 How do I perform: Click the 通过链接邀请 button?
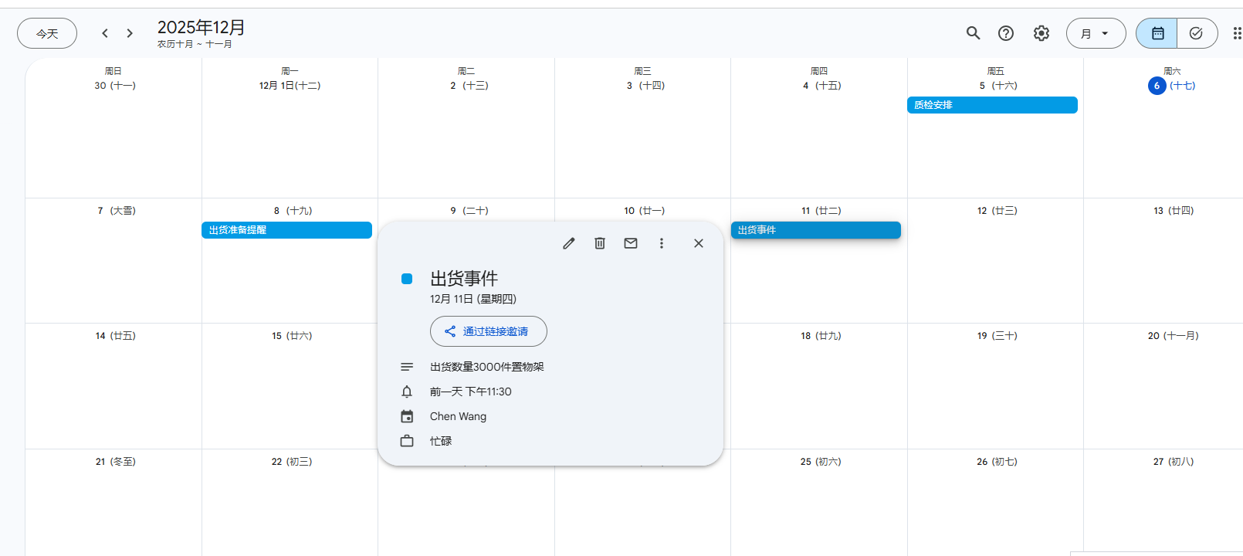(488, 331)
